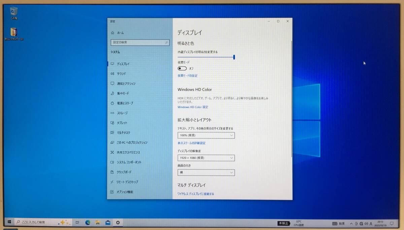Open 夜間モードの設定 link
Image resolution: width=404 pixels, height=230 pixels.
coord(188,76)
